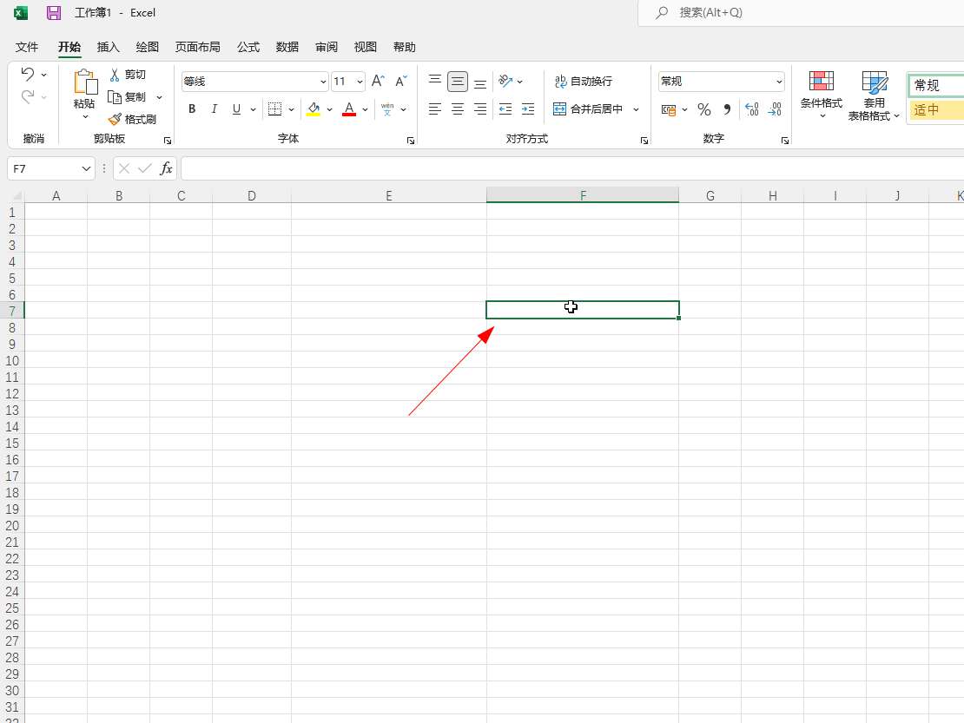The image size is (964, 723).
Task: Toggle italic formatting
Action: click(x=214, y=109)
